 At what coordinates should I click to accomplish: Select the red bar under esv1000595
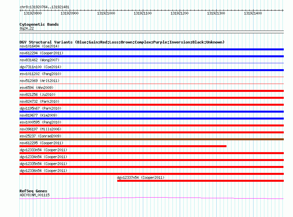(151, 125)
